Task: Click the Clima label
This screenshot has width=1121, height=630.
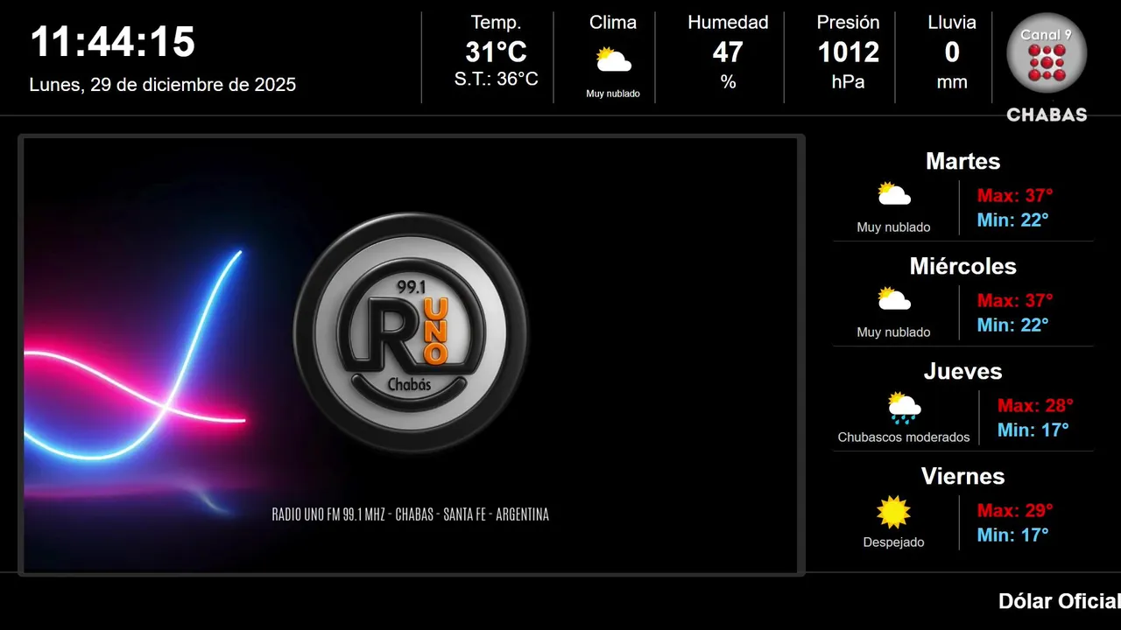Action: [x=613, y=23]
